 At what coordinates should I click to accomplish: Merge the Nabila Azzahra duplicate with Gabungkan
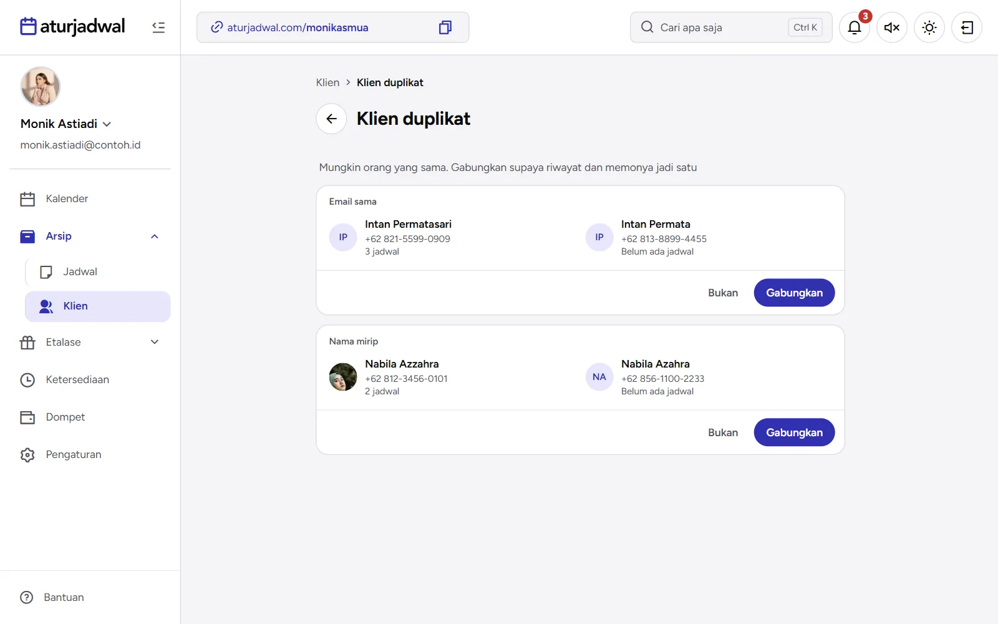(x=794, y=432)
